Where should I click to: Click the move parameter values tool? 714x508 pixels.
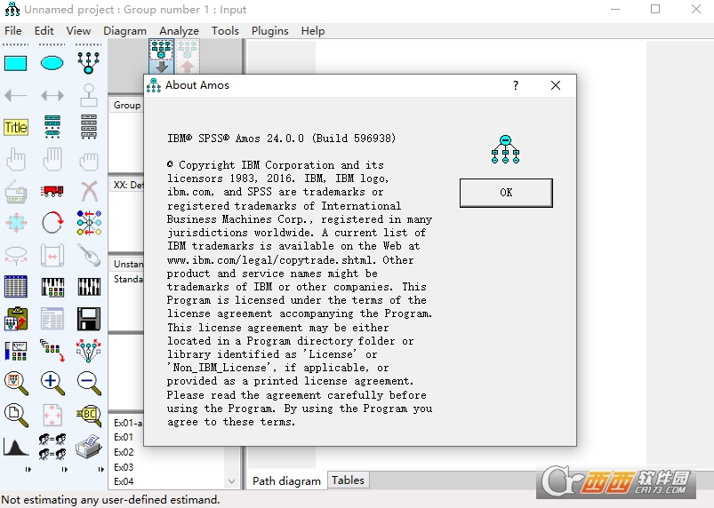[16, 255]
